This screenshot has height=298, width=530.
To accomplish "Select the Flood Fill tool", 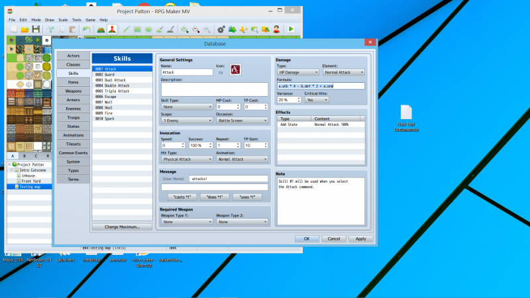I will click(160, 29).
